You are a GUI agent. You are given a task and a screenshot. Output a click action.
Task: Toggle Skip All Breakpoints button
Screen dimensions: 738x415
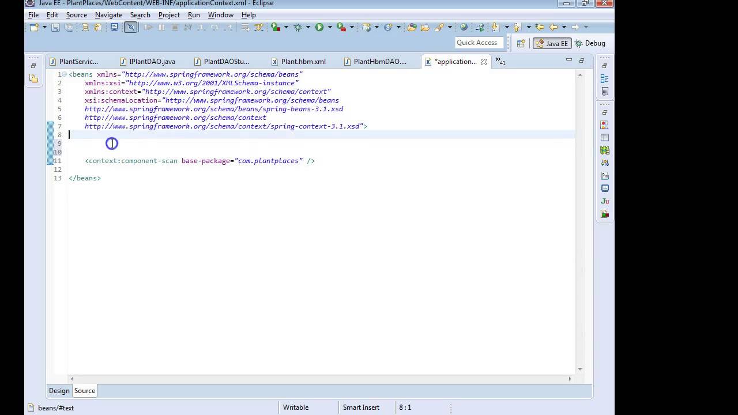click(x=131, y=27)
